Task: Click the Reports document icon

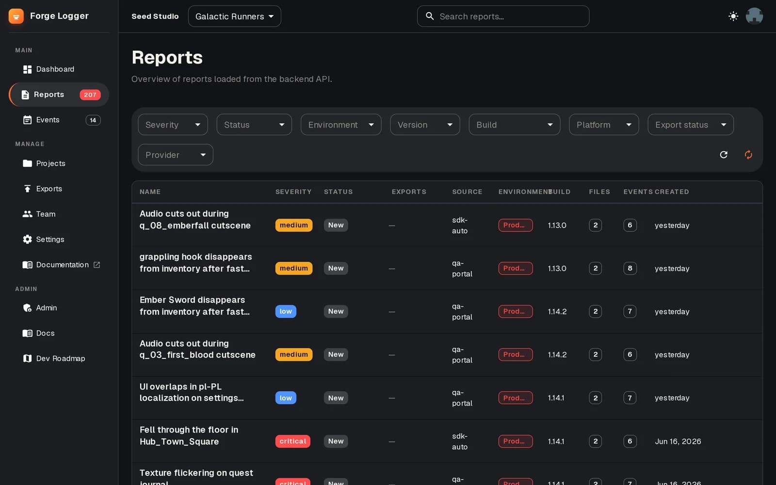Action: coord(25,95)
